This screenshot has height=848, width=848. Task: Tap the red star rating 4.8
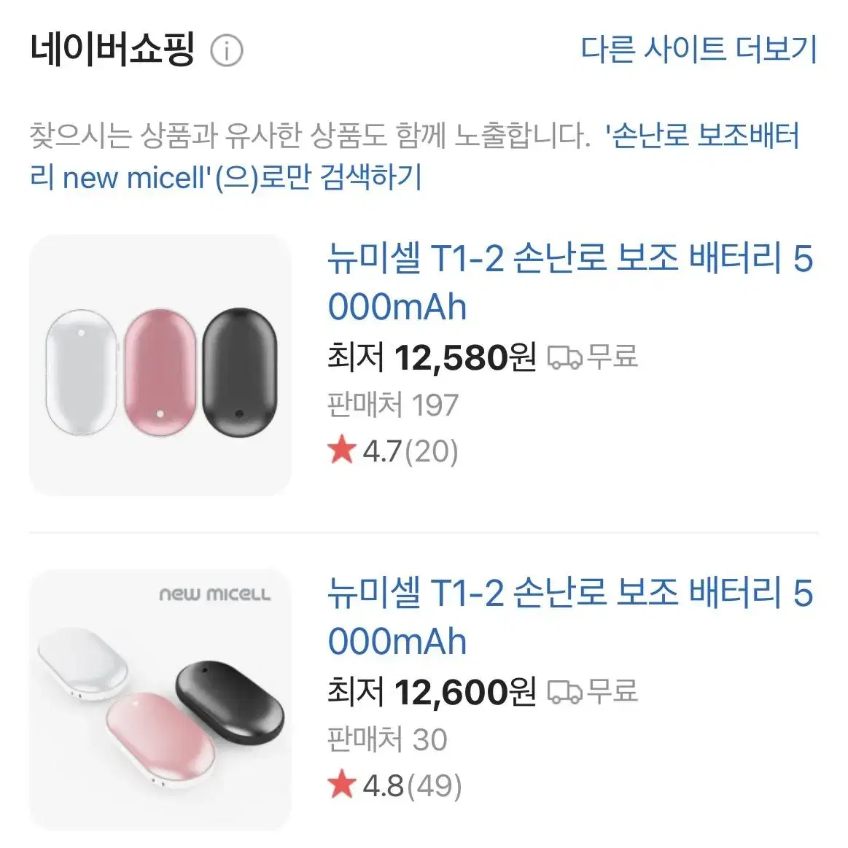point(365,785)
